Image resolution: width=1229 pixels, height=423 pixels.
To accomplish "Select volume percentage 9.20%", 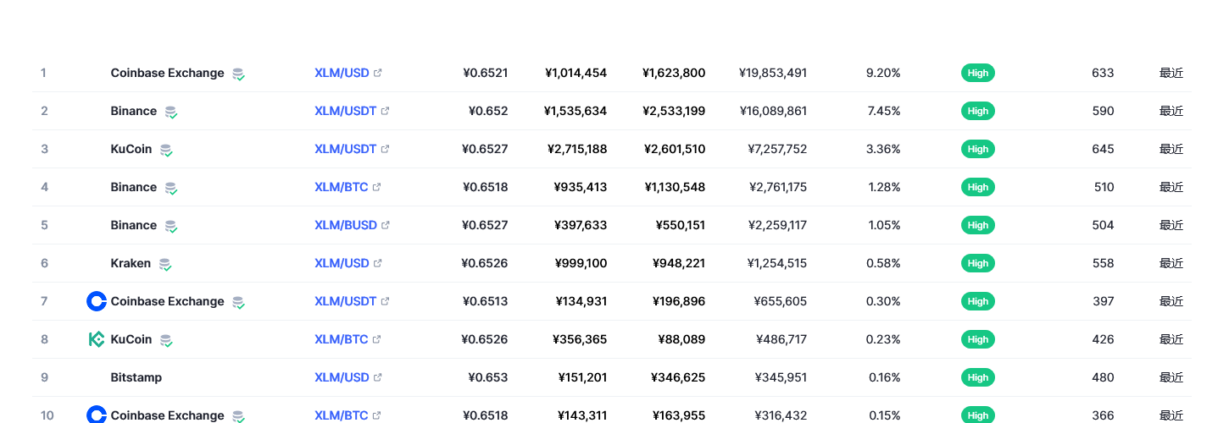I will click(x=883, y=73).
